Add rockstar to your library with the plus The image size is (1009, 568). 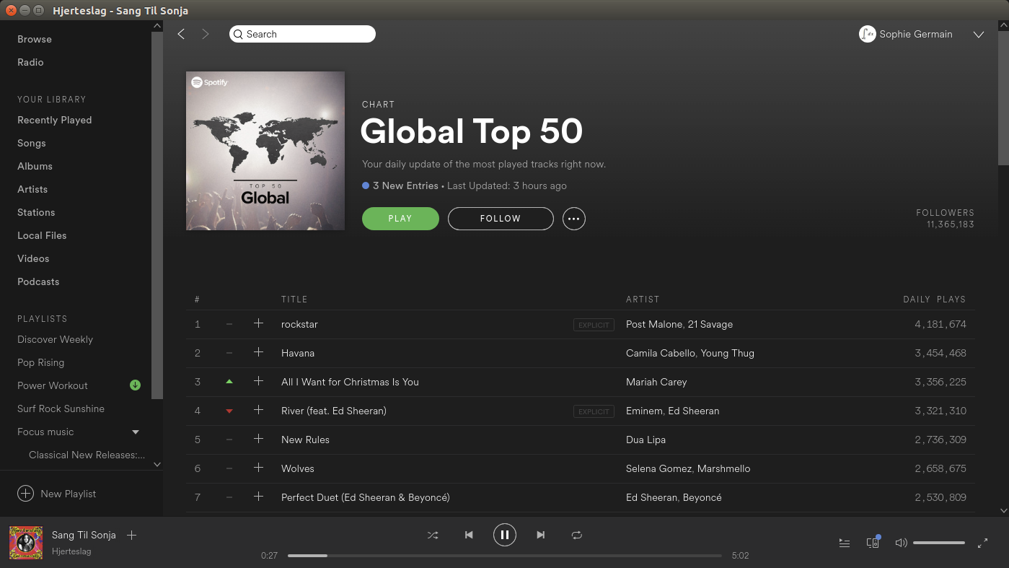click(x=259, y=324)
